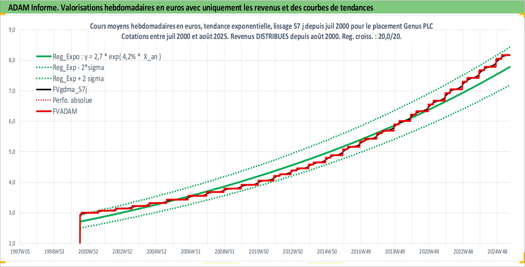
Task: Click the y-axis label 5,0
Action: coord(12,152)
